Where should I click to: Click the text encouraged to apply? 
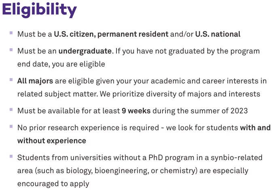(x=53, y=184)
